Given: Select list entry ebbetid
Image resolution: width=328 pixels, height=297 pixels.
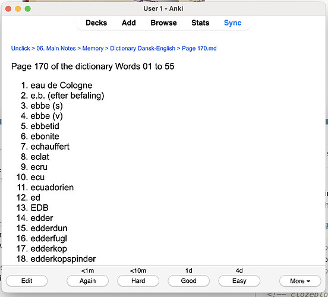Looking at the screenshot, I should tap(45, 126).
